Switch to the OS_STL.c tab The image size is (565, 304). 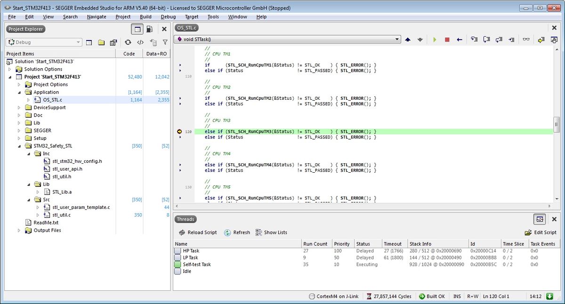(x=186, y=27)
